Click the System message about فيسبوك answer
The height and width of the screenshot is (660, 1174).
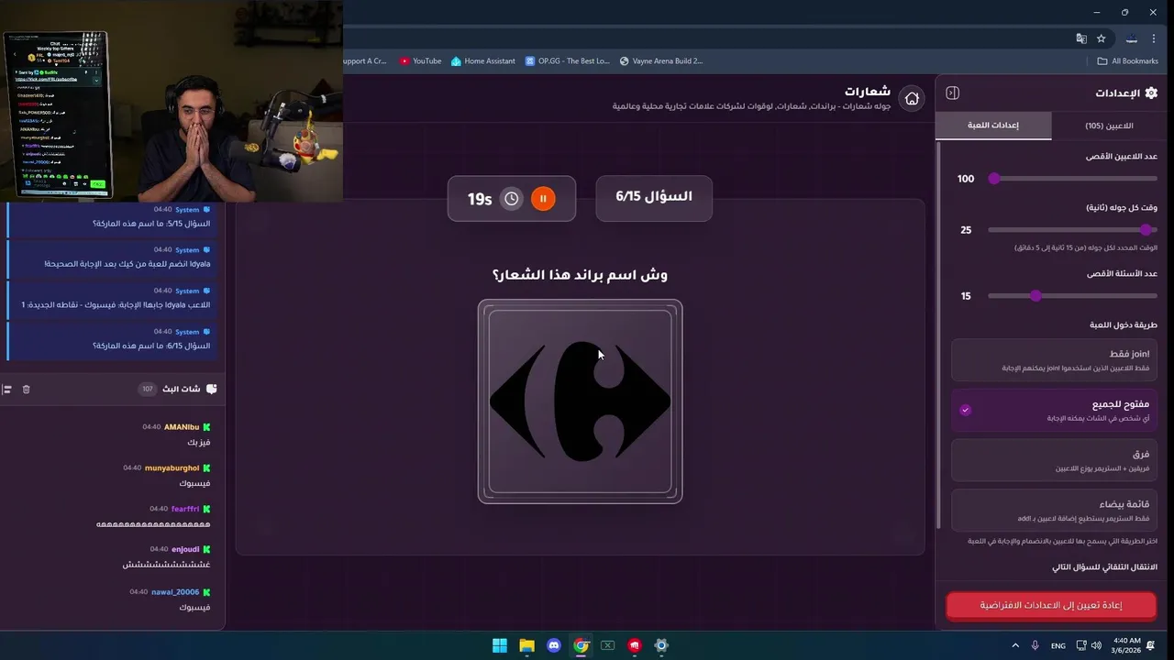pos(111,299)
